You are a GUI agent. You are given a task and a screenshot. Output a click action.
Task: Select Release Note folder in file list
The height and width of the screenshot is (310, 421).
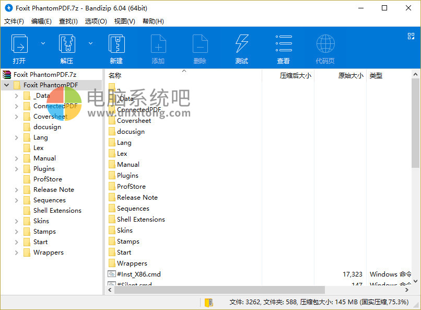(137, 198)
